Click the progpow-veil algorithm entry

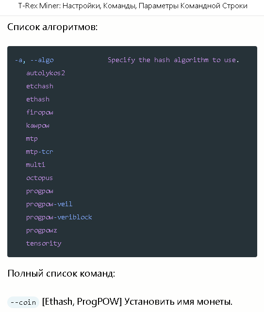coord(49,204)
